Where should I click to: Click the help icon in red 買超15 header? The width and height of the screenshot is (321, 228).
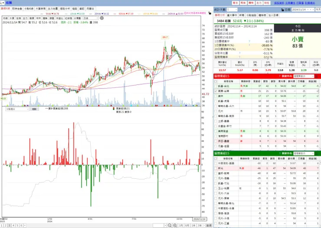pos(279,76)
